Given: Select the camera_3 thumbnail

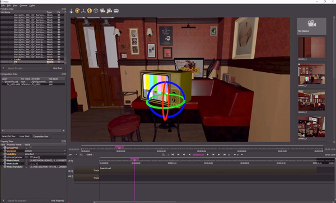Looking at the screenshot, I should point(311,101).
